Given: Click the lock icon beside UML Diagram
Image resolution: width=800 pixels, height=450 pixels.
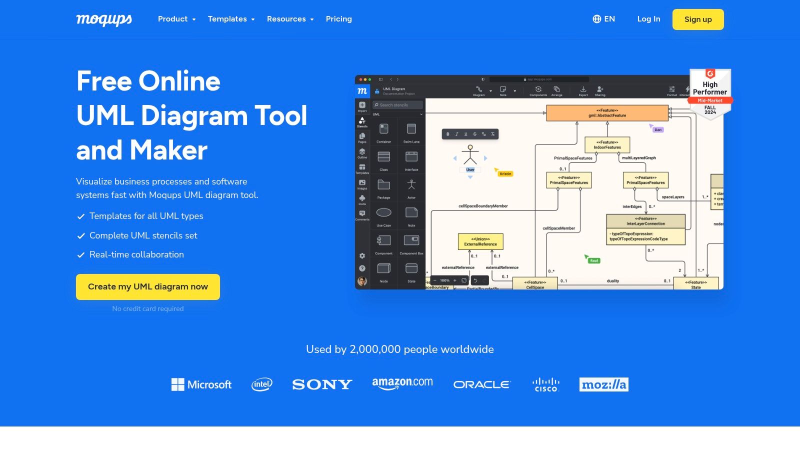Looking at the screenshot, I should [x=377, y=91].
